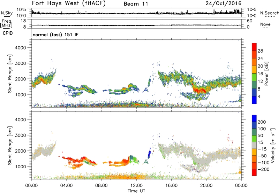Pick the red bottom velocity color bar segment

(x=254, y=172)
